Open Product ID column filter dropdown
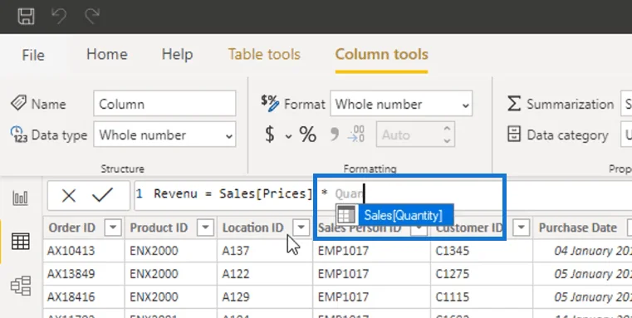 pos(205,227)
